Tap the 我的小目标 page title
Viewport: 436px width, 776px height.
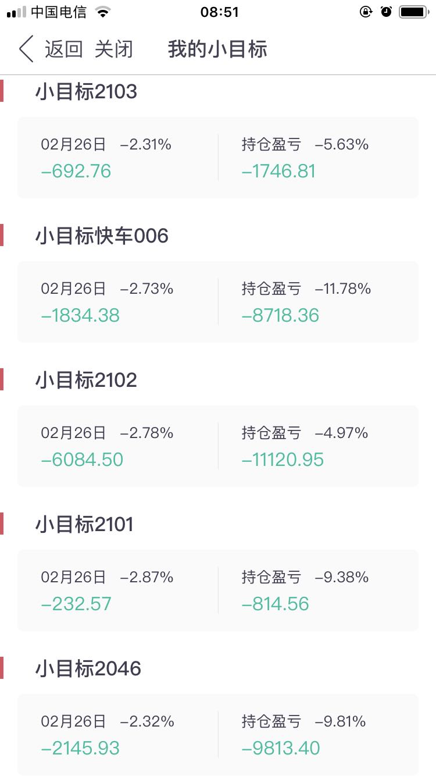(x=217, y=49)
